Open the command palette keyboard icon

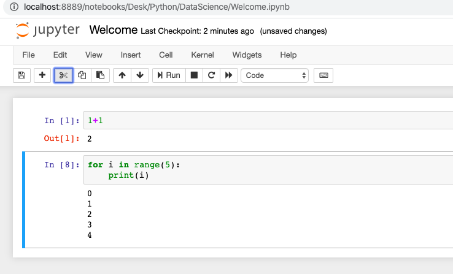323,75
